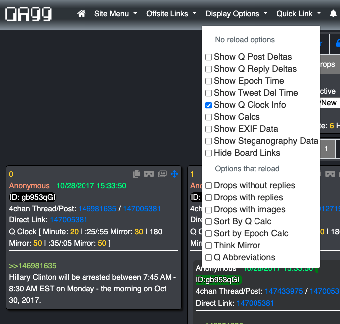The width and height of the screenshot is (340, 324).
Task: Open 4chan thread link 146981635
Action: pyautogui.click(x=97, y=209)
